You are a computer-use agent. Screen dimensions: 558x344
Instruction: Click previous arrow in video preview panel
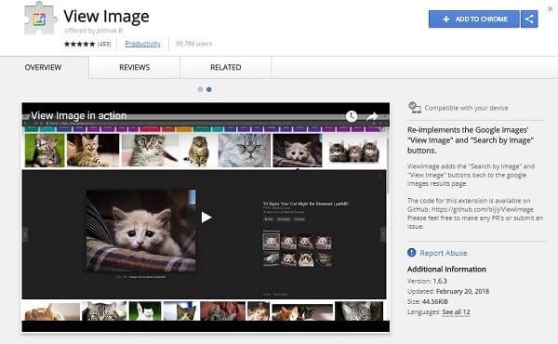[26, 234]
